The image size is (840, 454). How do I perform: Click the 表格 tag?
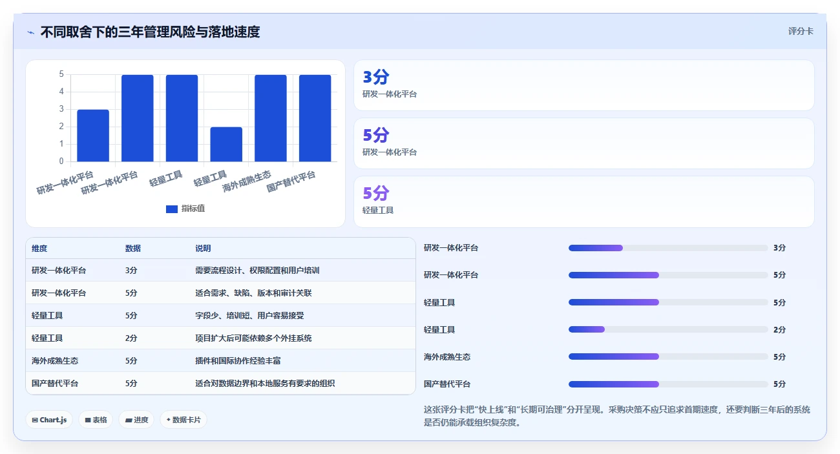(96, 420)
